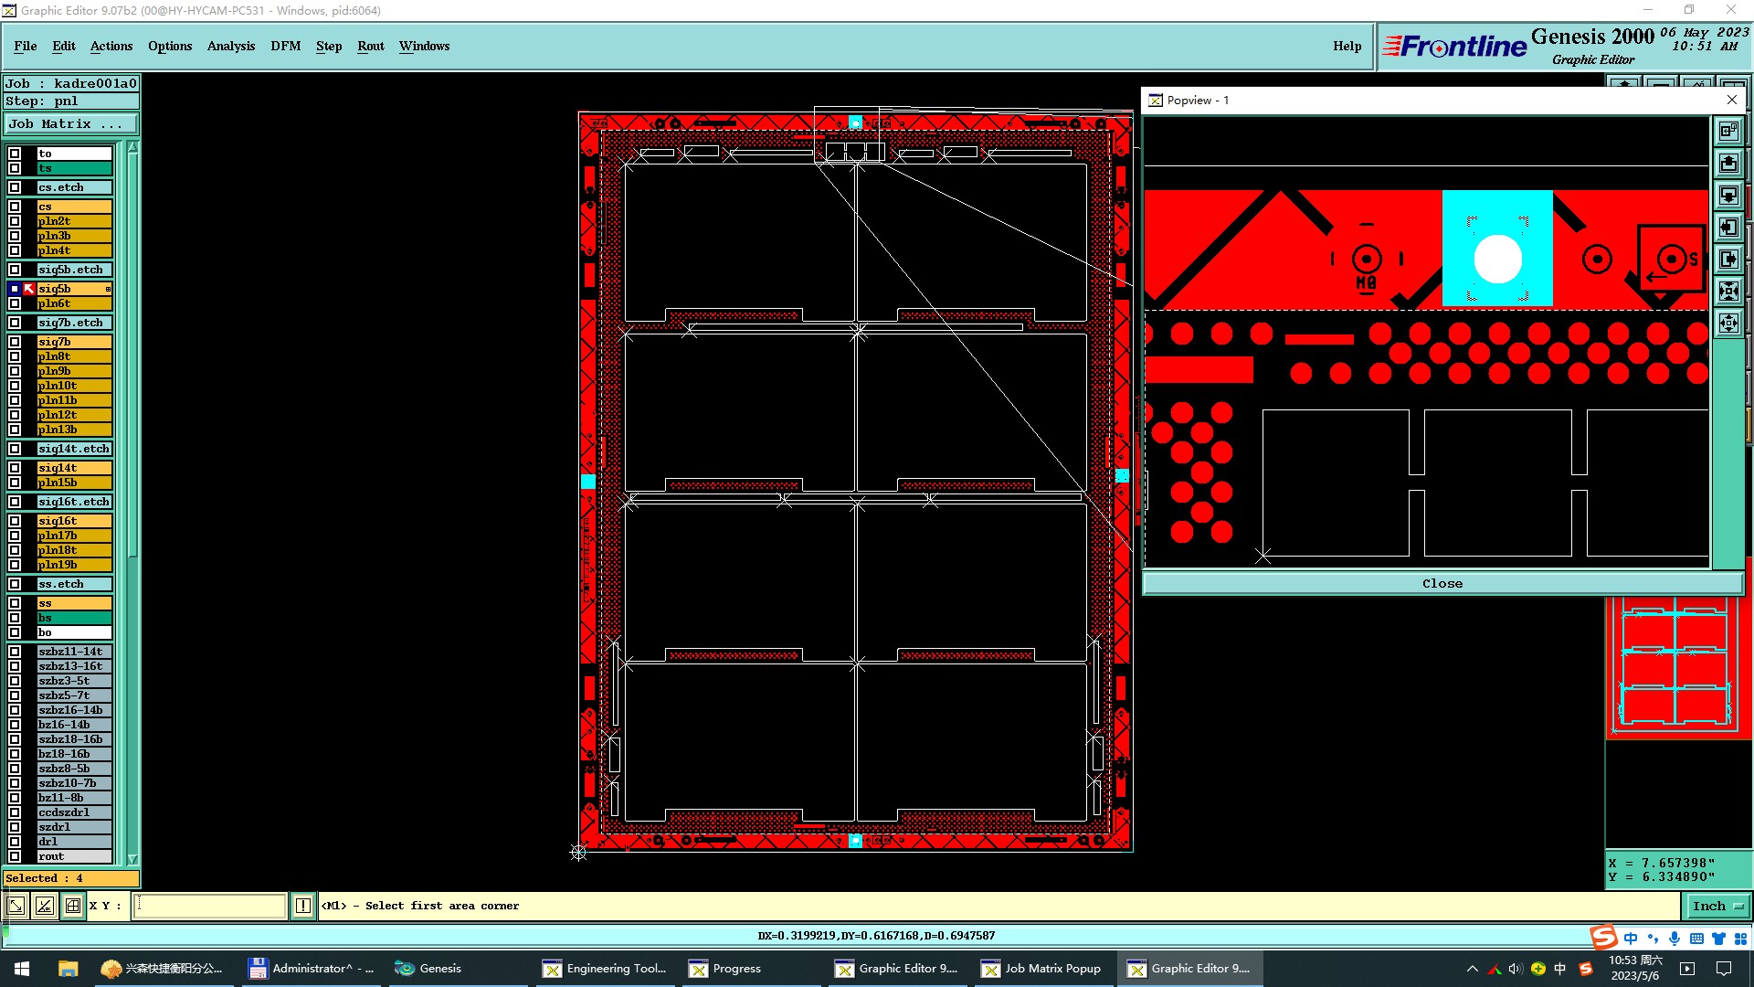Viewport: 1754px width, 987px height.
Task: Select layer ccdszdrl in layer list
Action: pyautogui.click(x=74, y=812)
